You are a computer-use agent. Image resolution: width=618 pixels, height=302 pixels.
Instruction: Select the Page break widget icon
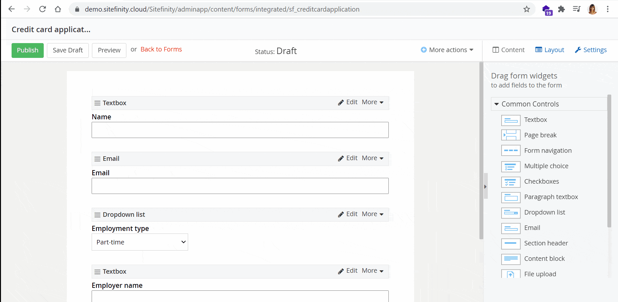click(511, 135)
